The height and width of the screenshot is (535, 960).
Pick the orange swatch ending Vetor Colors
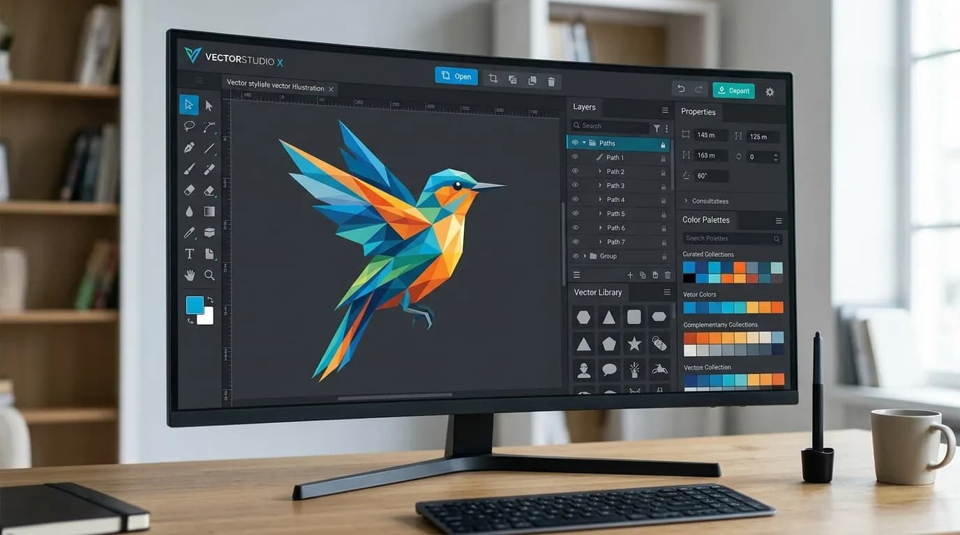pyautogui.click(x=777, y=307)
